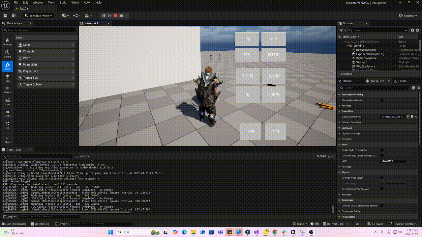
Task: Pick the Character actor entry
Action: click(46, 51)
